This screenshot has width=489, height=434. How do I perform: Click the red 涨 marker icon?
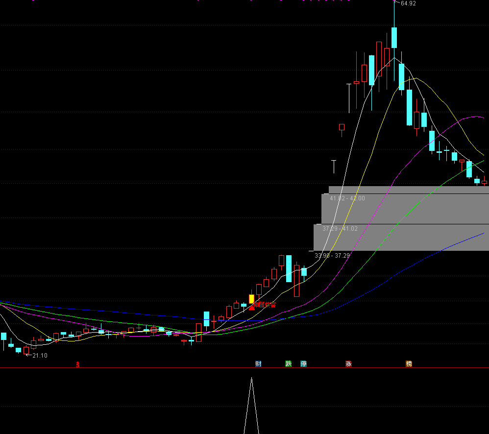(348, 364)
